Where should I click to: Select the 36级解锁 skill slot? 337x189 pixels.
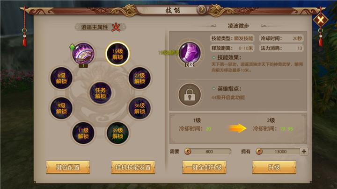pos(139,108)
